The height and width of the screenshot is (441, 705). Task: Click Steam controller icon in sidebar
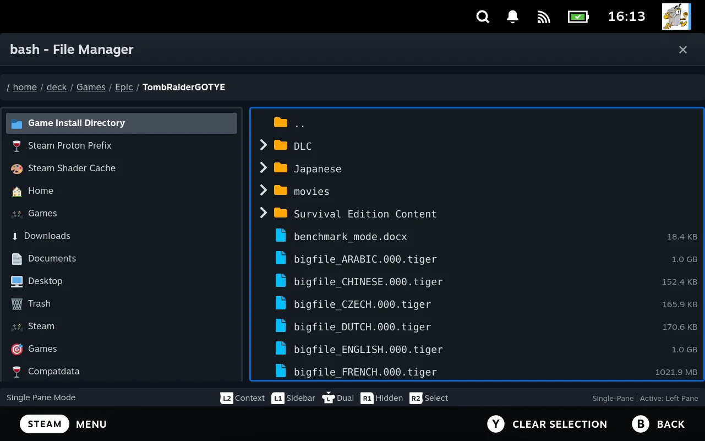coord(17,326)
